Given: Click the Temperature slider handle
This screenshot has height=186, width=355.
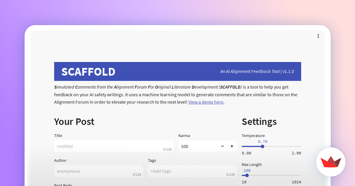Looking at the screenshot, I should pyautogui.click(x=262, y=146).
